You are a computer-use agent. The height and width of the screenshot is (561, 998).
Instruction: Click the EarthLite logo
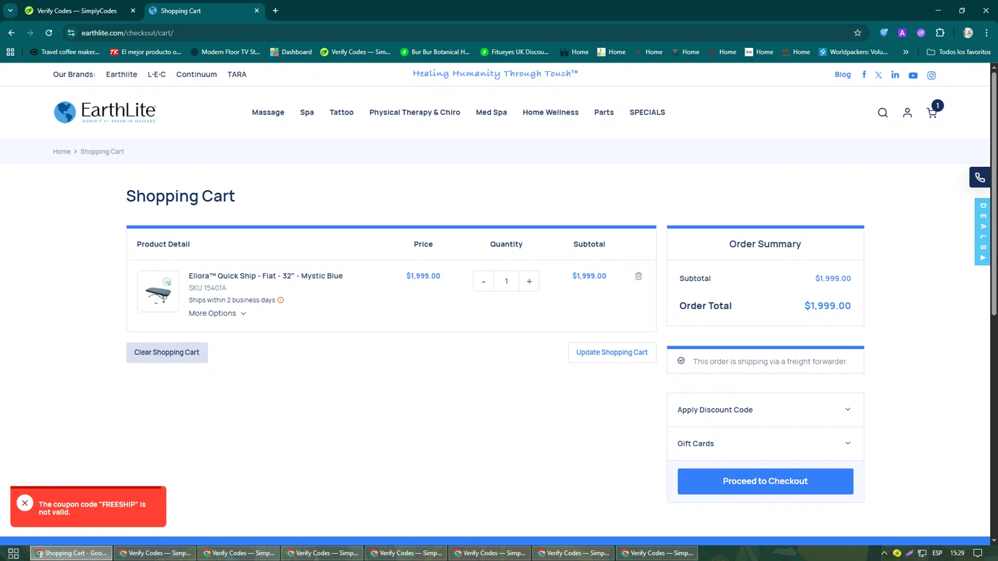[105, 112]
